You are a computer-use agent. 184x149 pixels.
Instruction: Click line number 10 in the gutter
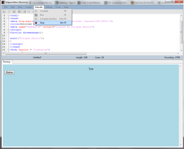[x=3, y=35]
